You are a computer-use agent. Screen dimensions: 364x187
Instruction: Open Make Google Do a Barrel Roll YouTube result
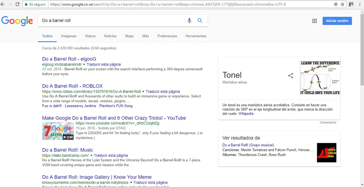(114, 118)
